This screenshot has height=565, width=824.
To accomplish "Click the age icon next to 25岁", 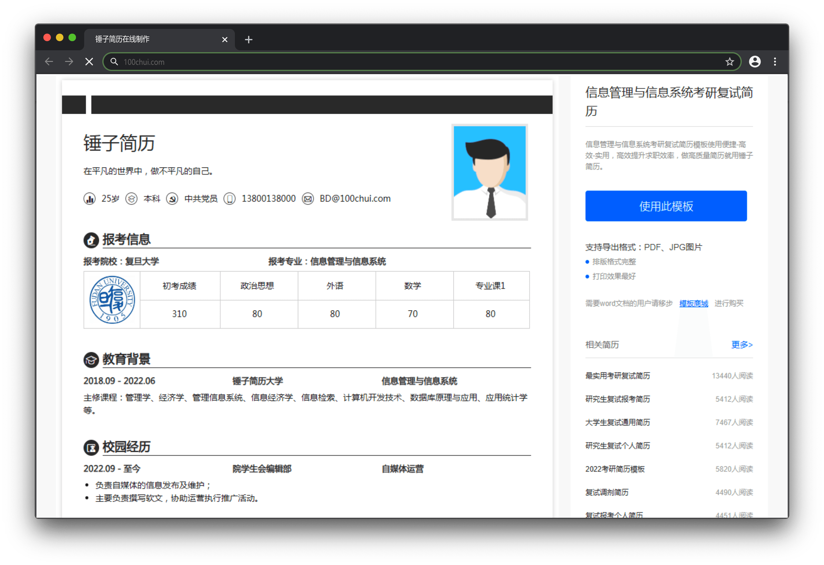I will click(89, 199).
